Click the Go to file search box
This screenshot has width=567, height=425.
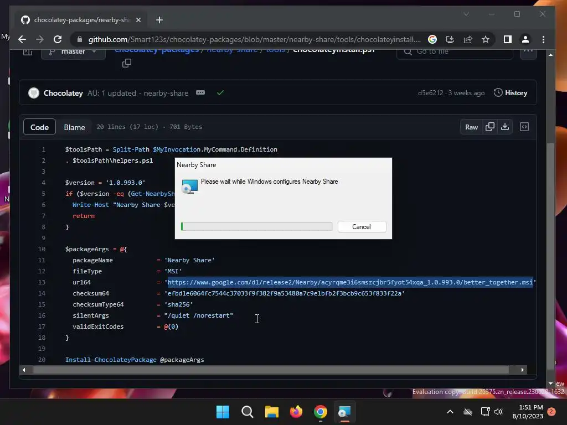coord(455,53)
